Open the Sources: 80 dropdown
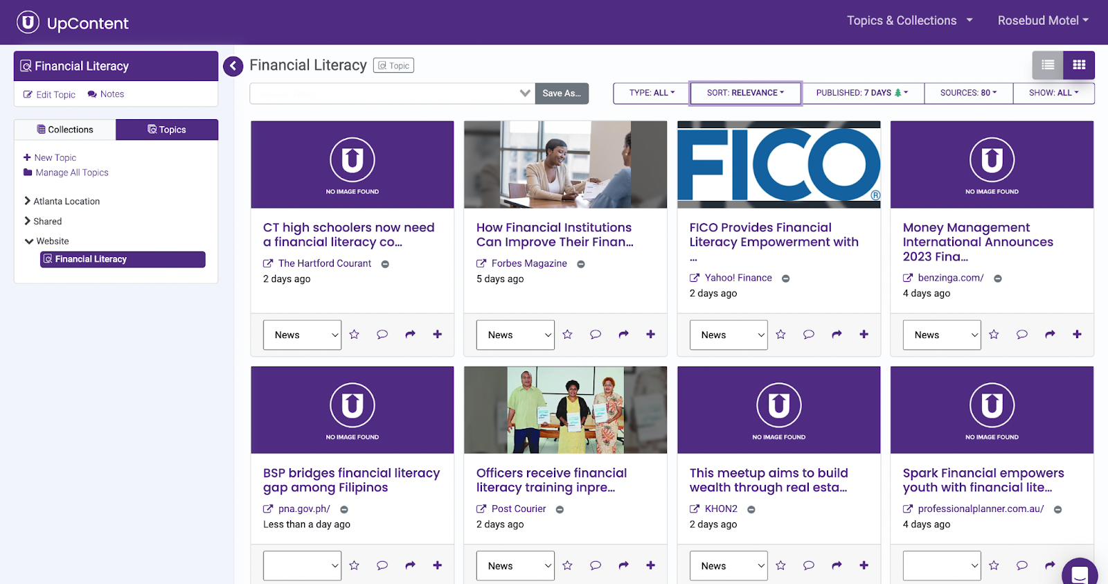The image size is (1108, 584). [x=969, y=93]
